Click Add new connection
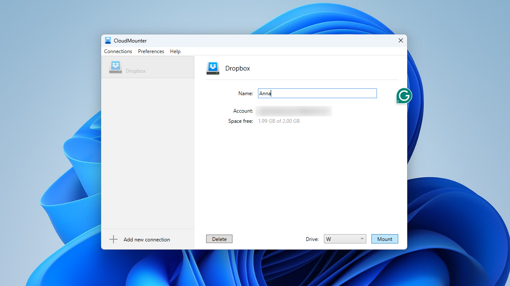The width and height of the screenshot is (510, 286). (x=147, y=239)
